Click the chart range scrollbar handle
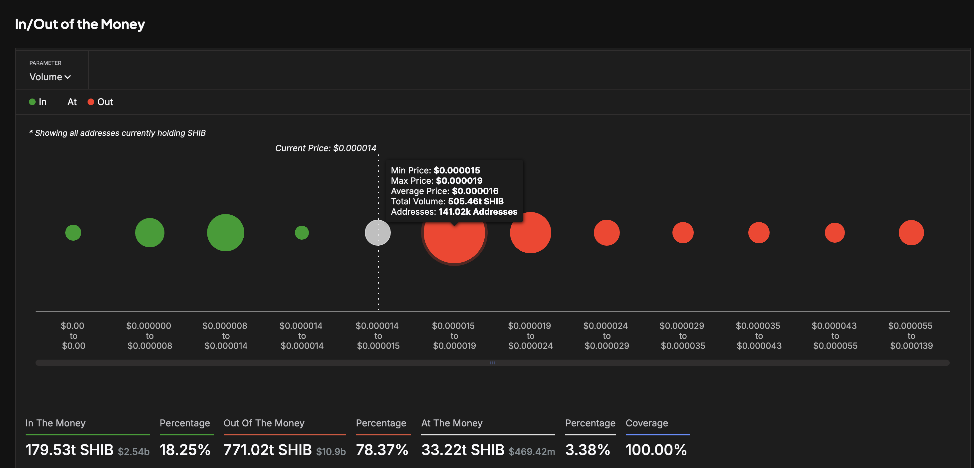 click(492, 362)
